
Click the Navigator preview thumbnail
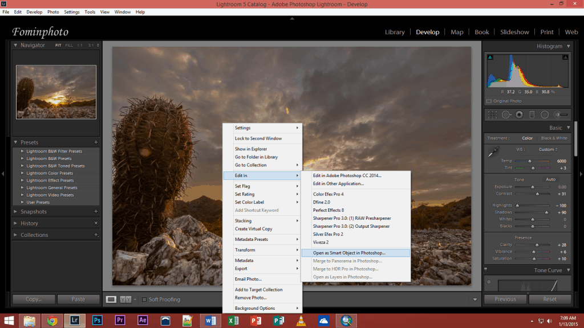pos(56,92)
